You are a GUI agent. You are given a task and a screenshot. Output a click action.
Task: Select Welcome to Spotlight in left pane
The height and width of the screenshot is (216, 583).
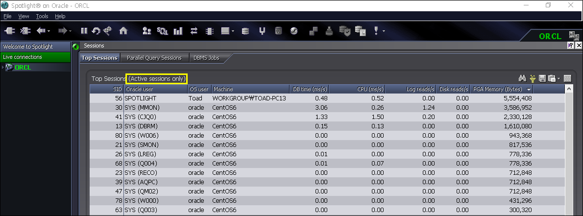point(35,47)
